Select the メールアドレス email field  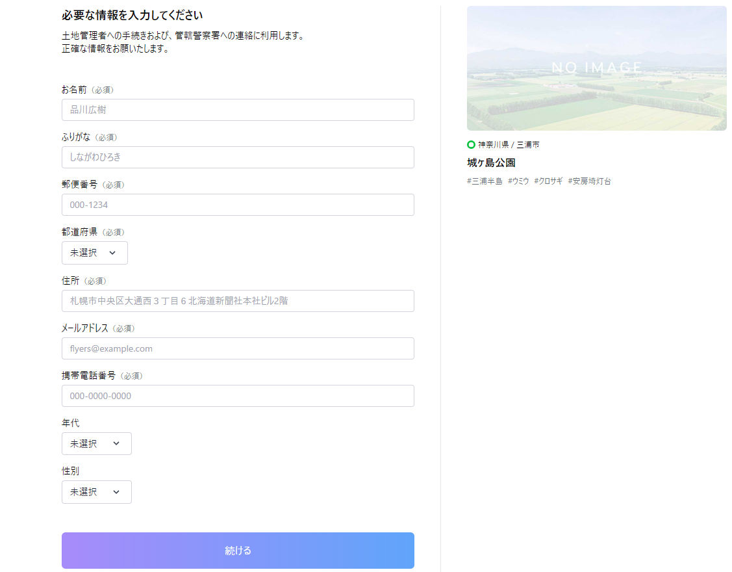[x=238, y=348]
